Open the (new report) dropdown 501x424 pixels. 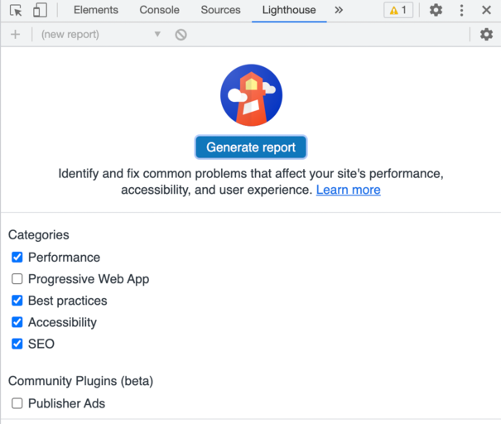point(101,35)
